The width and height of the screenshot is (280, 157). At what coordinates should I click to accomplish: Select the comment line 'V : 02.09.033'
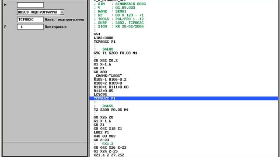pyautogui.click(x=115, y=8)
